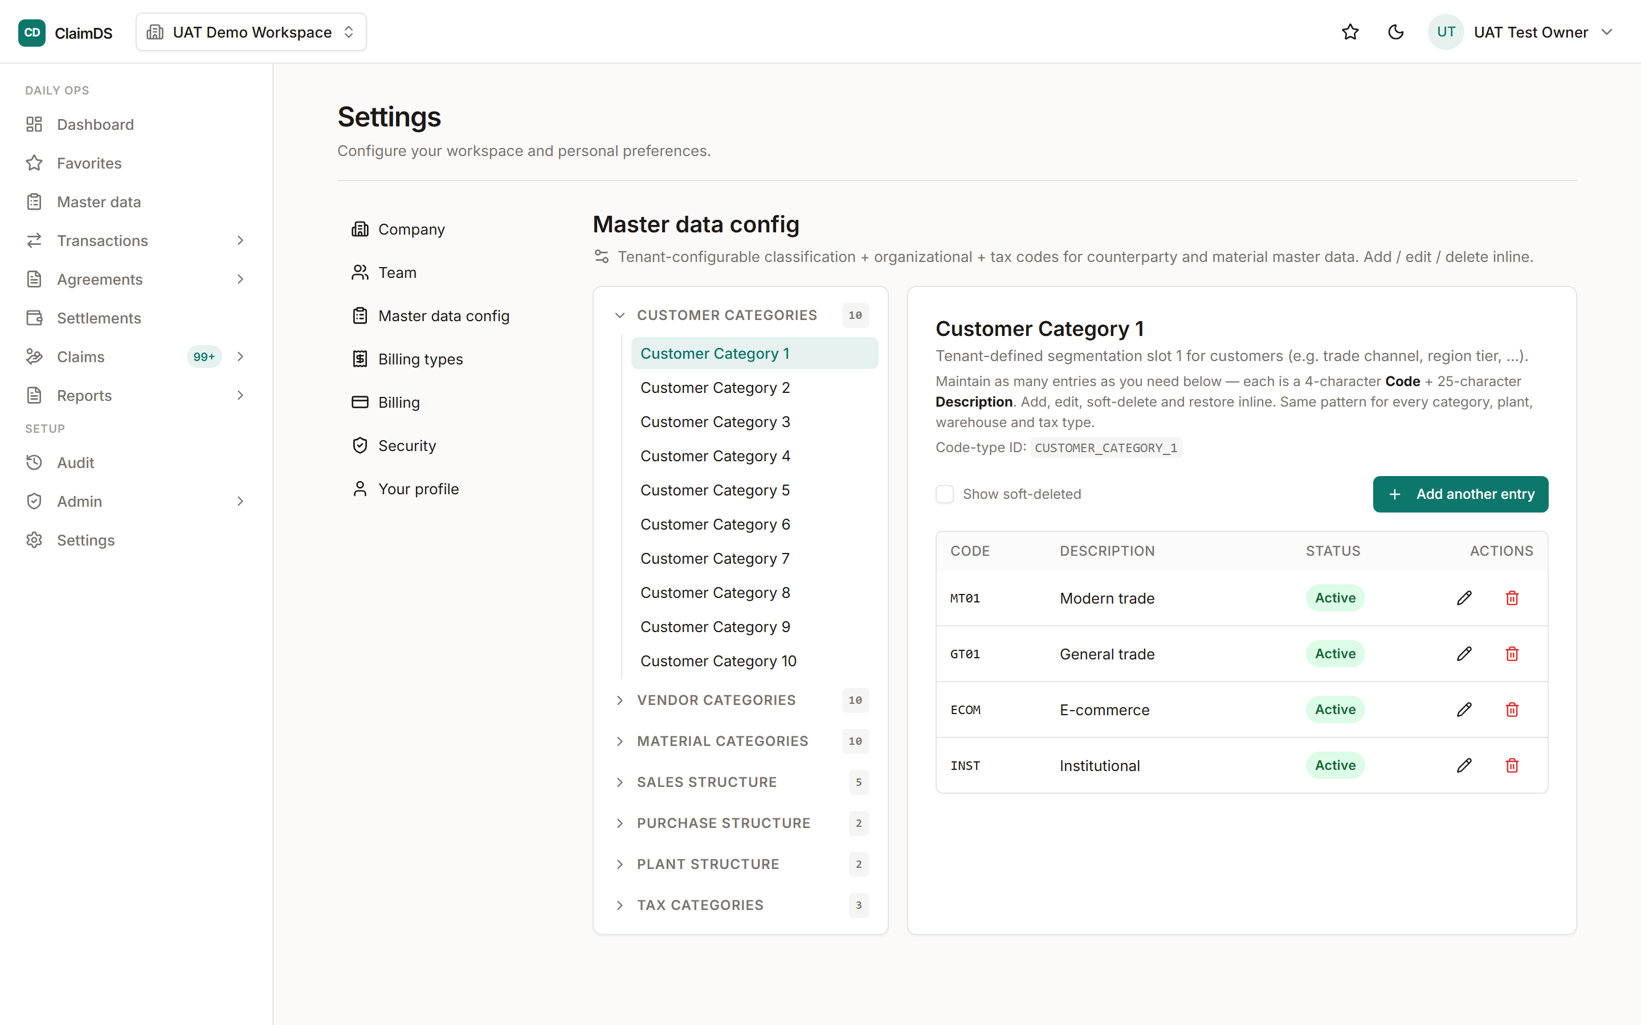Image resolution: width=1641 pixels, height=1025 pixels.
Task: Open Settlements in sidebar
Action: point(136,318)
